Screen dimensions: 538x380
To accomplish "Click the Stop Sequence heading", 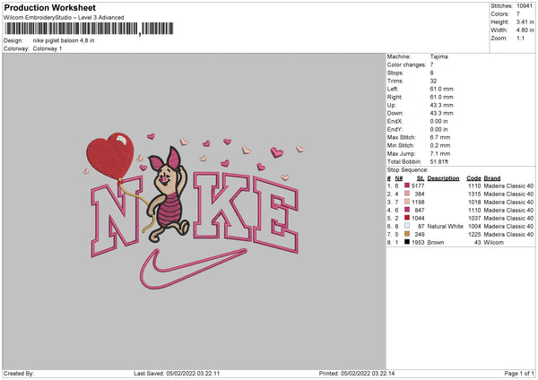I will tap(408, 170).
